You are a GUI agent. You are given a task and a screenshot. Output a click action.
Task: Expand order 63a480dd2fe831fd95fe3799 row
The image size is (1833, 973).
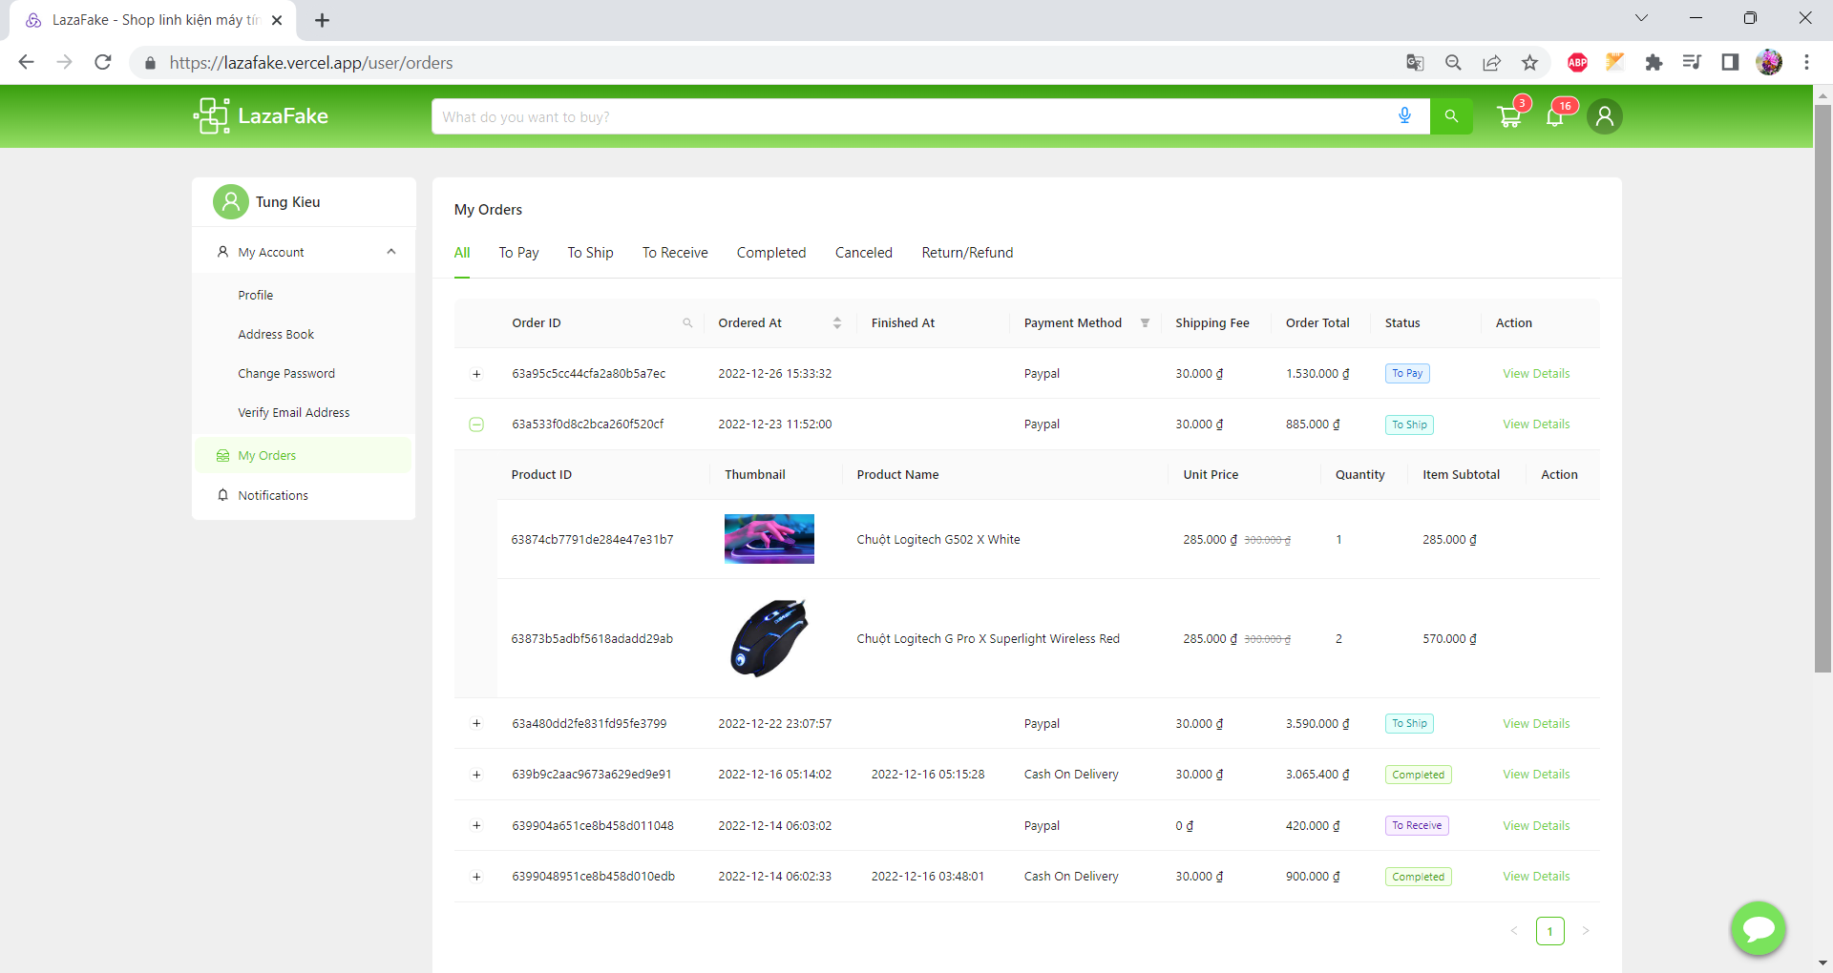pos(476,724)
